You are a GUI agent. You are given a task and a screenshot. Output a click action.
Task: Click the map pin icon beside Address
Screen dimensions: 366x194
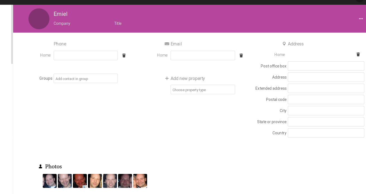point(284,44)
